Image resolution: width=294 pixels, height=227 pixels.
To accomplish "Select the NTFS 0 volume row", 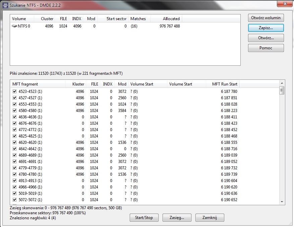I will click(96, 26).
